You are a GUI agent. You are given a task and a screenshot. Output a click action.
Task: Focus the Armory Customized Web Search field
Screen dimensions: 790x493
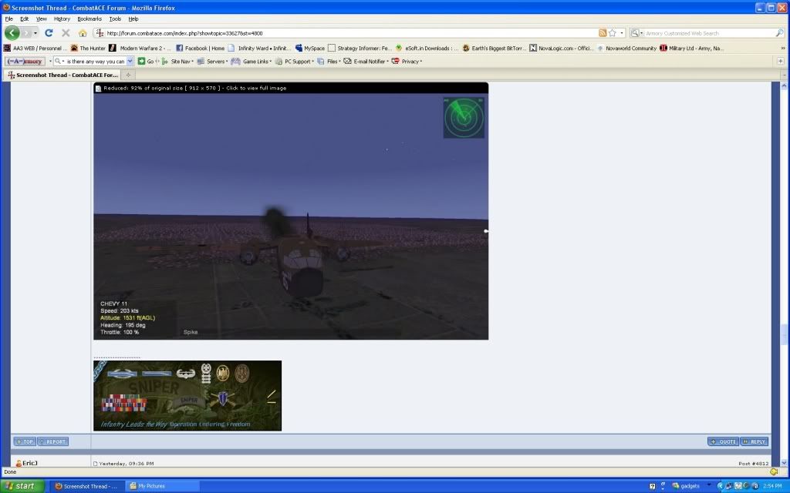point(710,33)
